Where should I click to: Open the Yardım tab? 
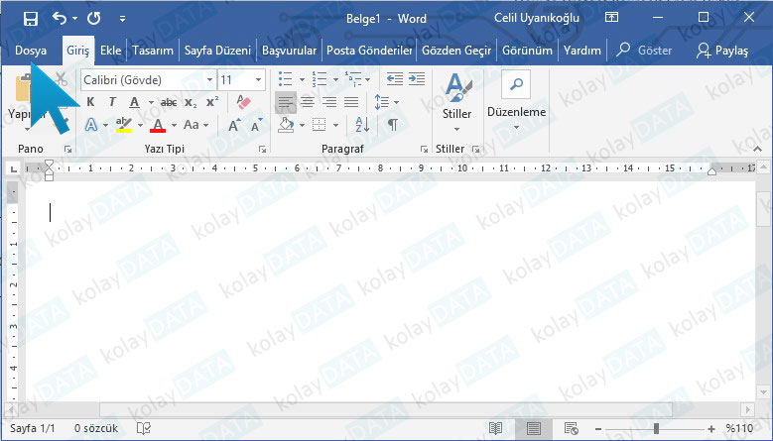pos(582,51)
